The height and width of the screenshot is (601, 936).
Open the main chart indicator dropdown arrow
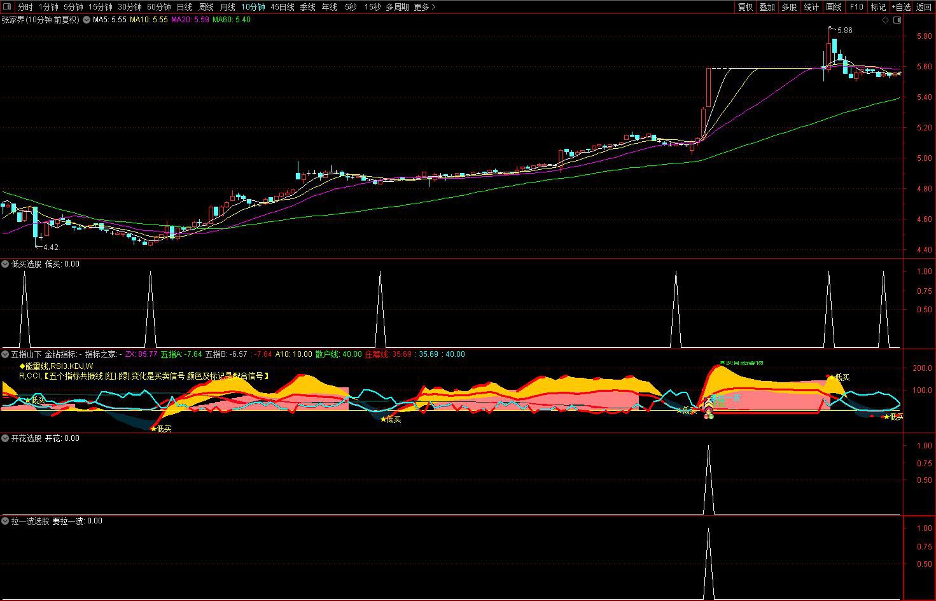pos(87,20)
